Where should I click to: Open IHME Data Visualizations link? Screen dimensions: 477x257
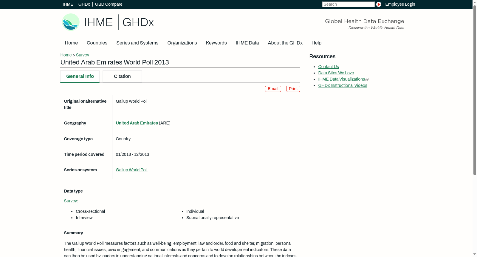[341, 79]
